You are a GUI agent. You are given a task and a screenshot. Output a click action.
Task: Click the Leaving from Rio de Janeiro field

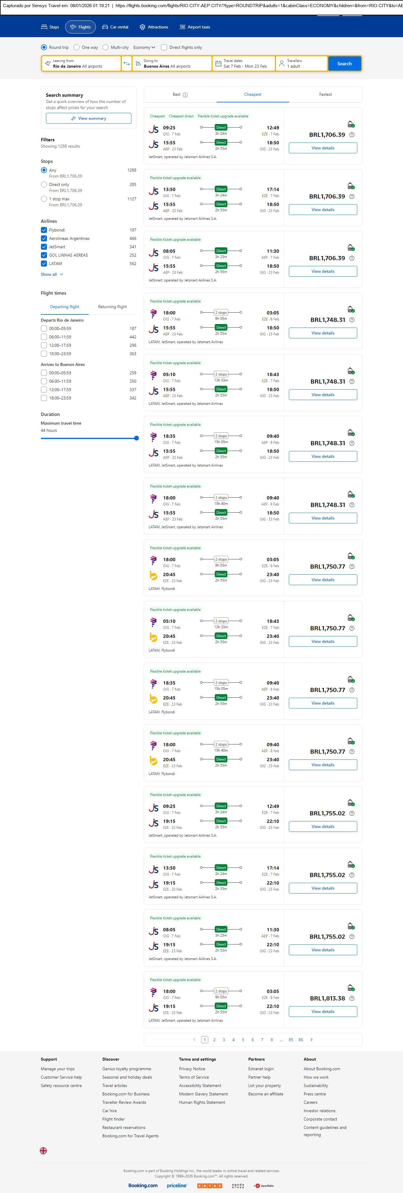[81, 63]
